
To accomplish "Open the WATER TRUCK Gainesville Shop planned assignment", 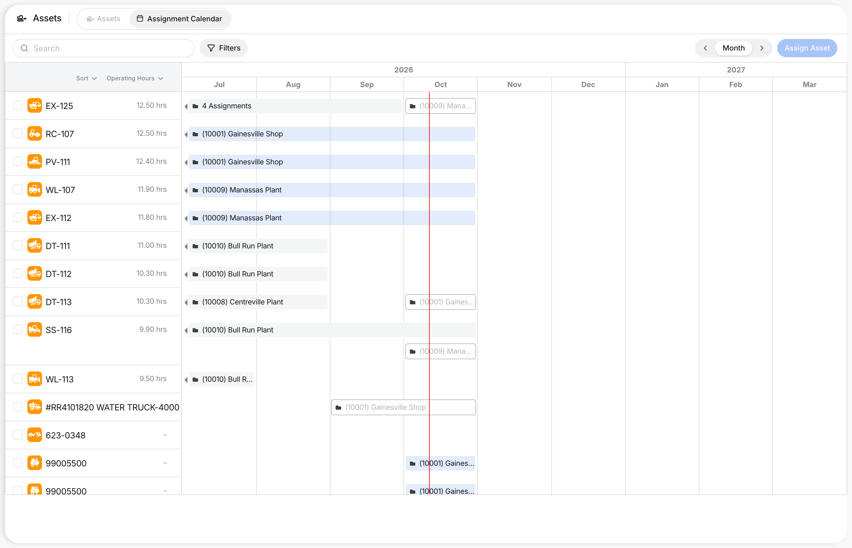I will [x=403, y=407].
